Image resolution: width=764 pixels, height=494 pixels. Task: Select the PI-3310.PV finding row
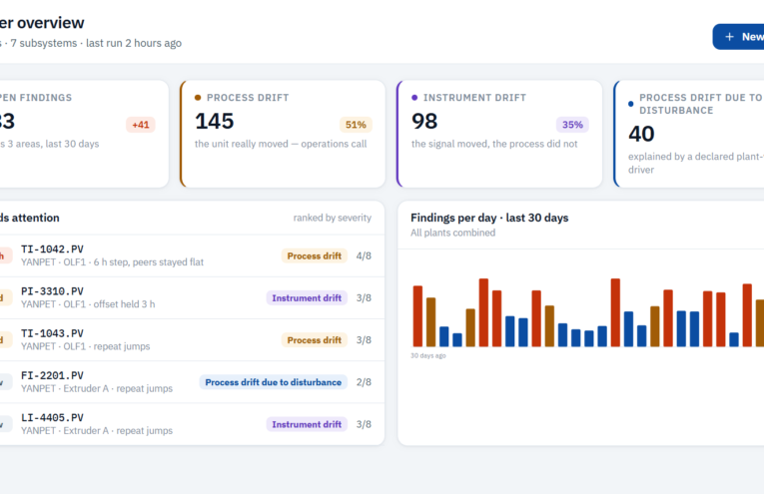(x=192, y=297)
